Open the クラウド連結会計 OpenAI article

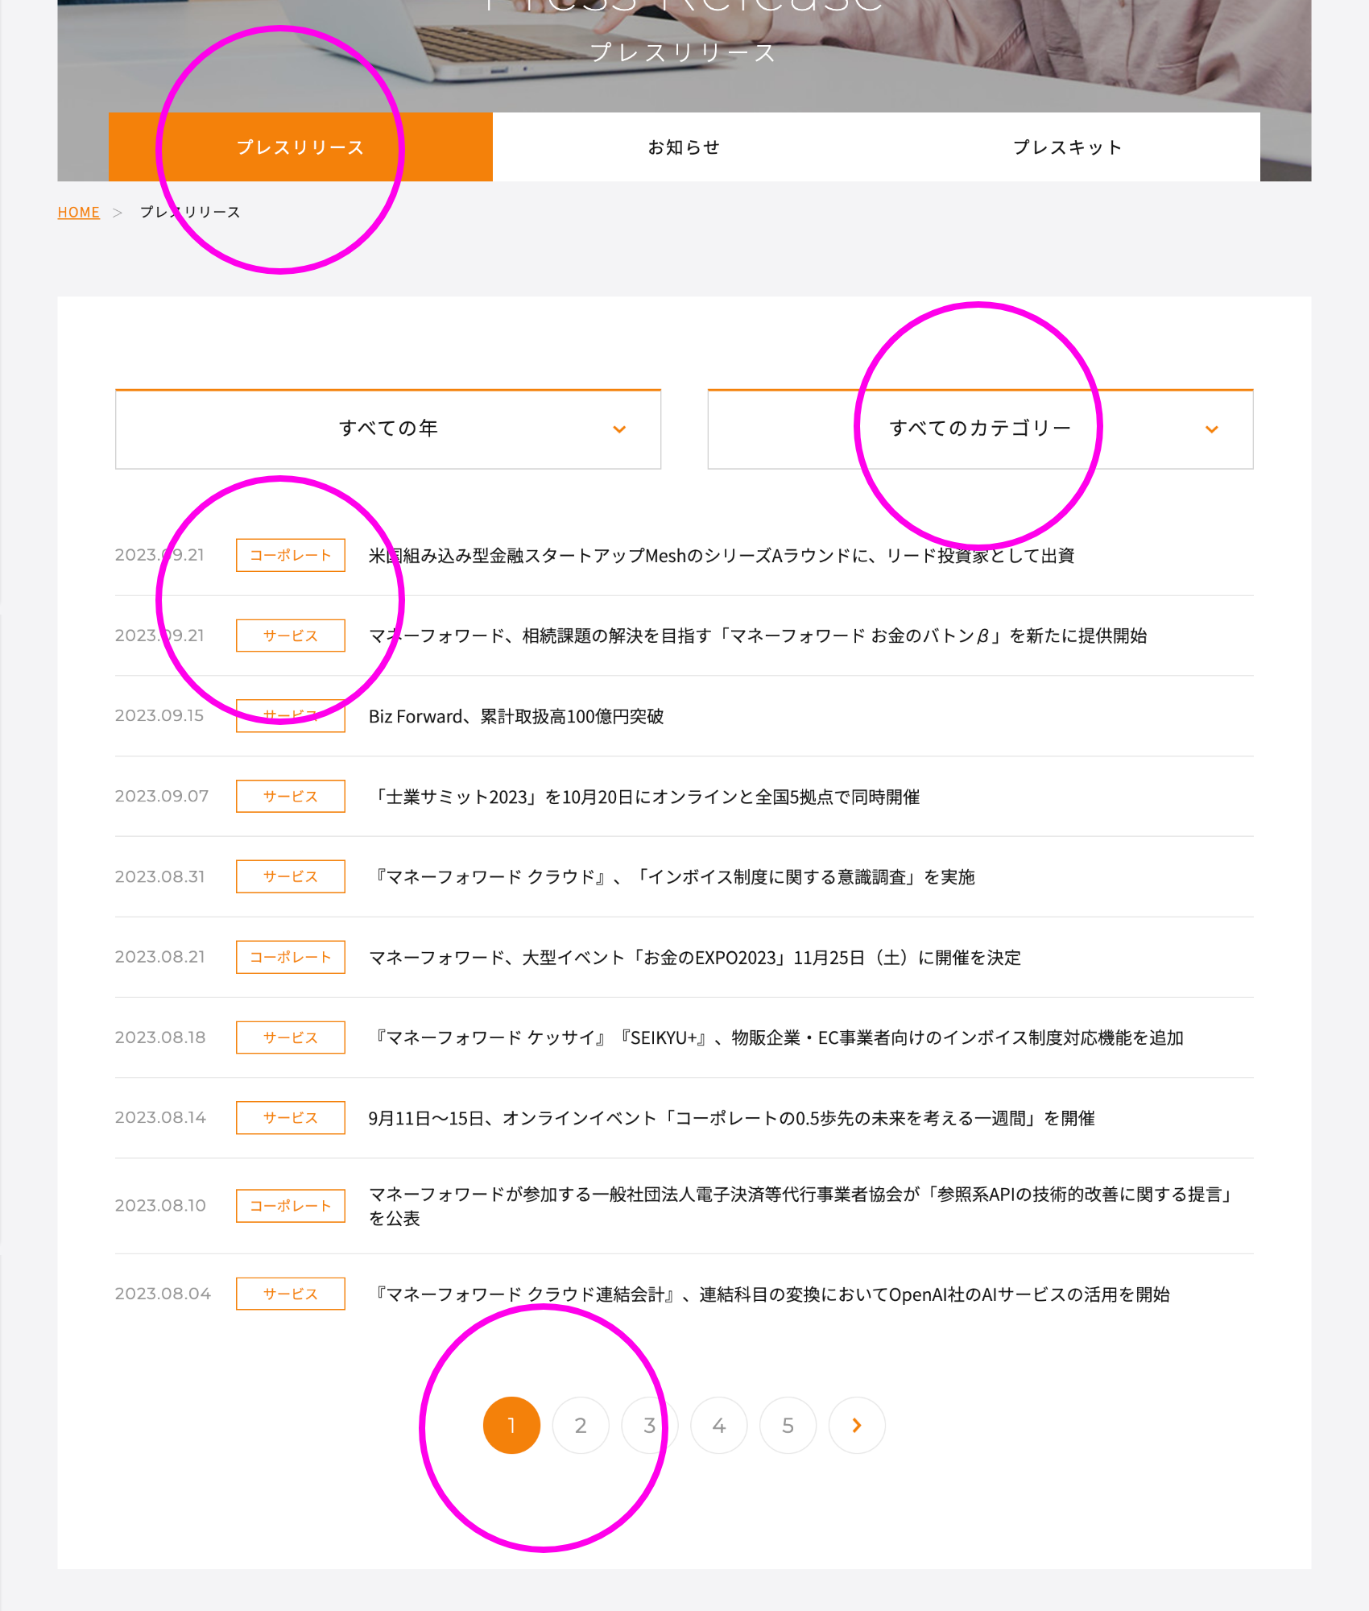tap(769, 1294)
